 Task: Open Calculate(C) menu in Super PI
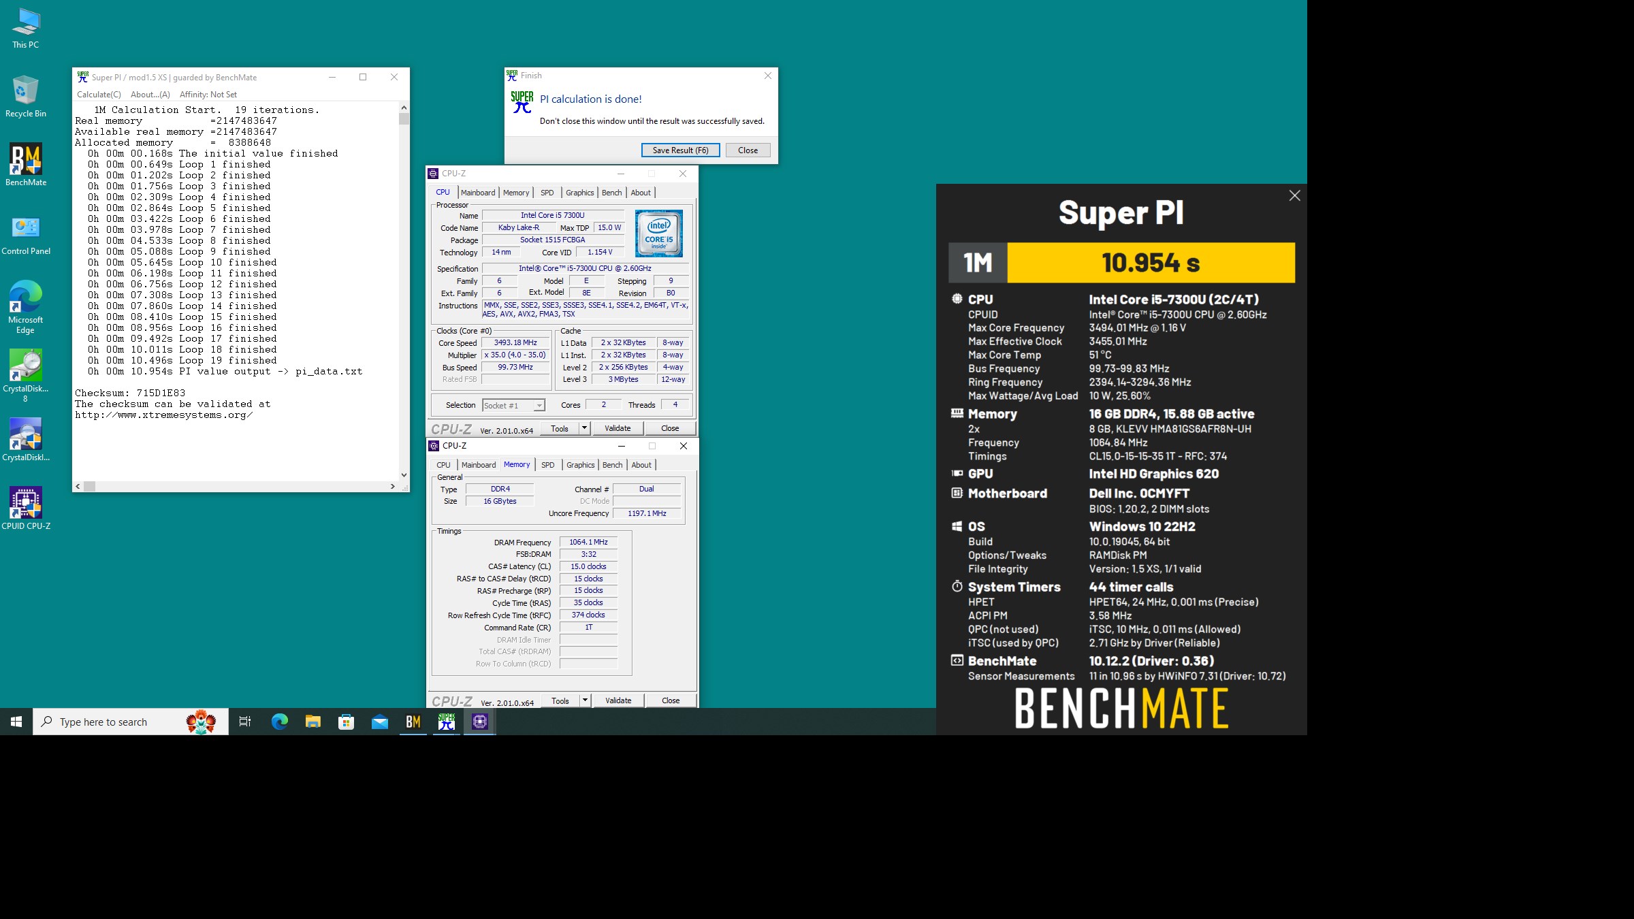(x=99, y=95)
